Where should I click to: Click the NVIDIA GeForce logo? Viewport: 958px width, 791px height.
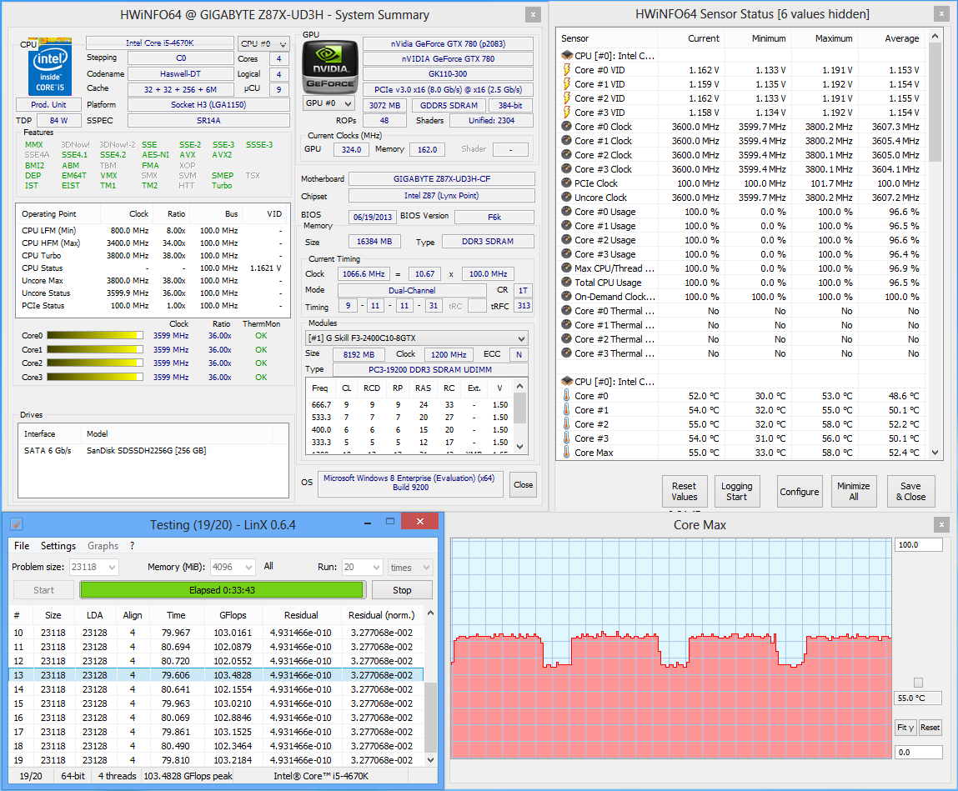click(x=330, y=67)
